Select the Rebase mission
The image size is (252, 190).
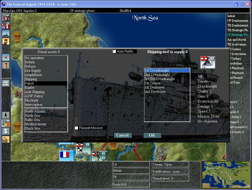pyautogui.click(x=46, y=66)
